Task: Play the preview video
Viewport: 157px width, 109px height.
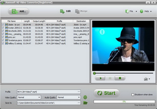Action: click(x=100, y=78)
